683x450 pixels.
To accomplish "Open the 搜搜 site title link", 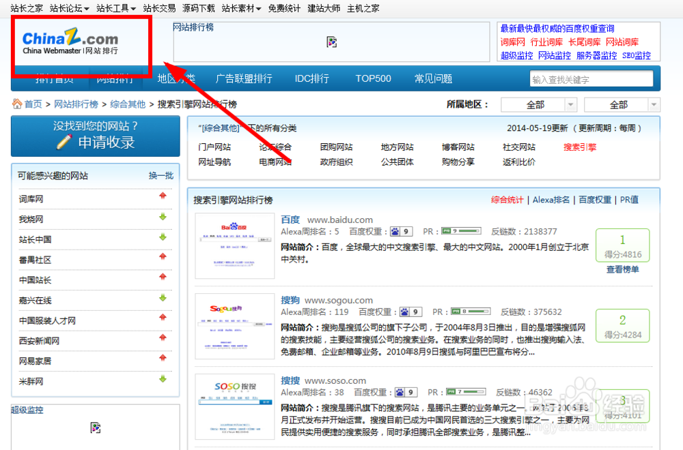I will pos(290,380).
